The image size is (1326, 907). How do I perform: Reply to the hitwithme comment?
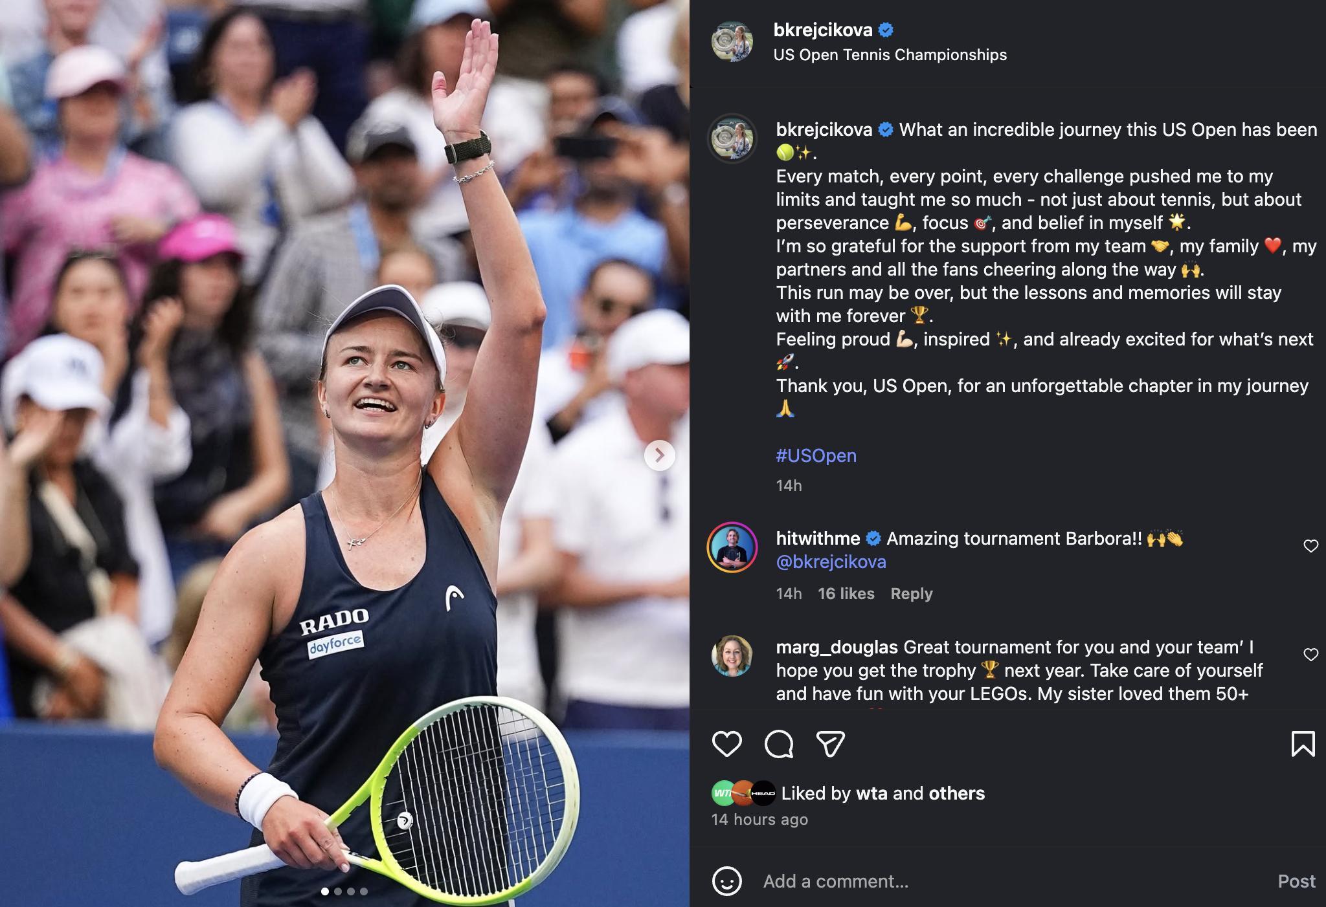(x=911, y=593)
